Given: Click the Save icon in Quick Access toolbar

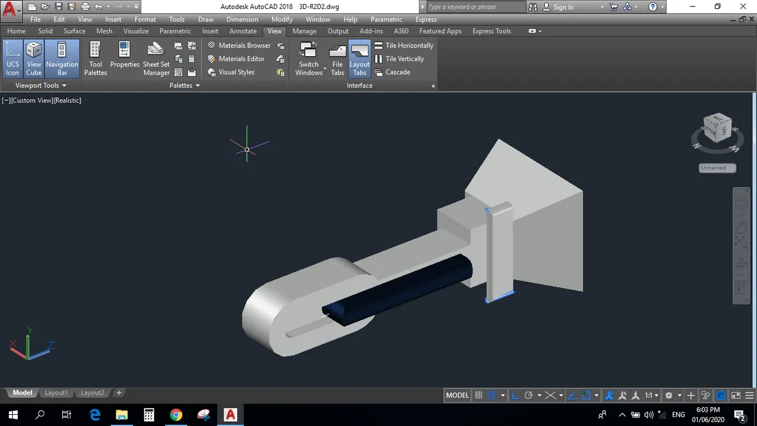Looking at the screenshot, I should tap(59, 7).
